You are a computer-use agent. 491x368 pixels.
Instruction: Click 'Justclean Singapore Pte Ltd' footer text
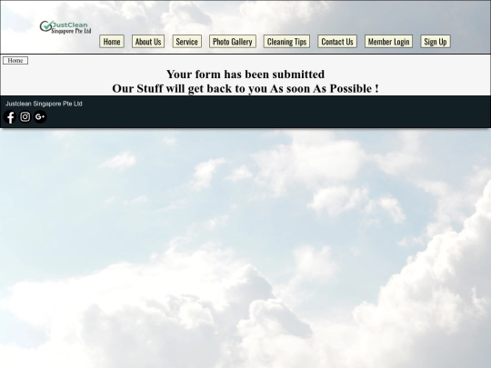tap(44, 104)
